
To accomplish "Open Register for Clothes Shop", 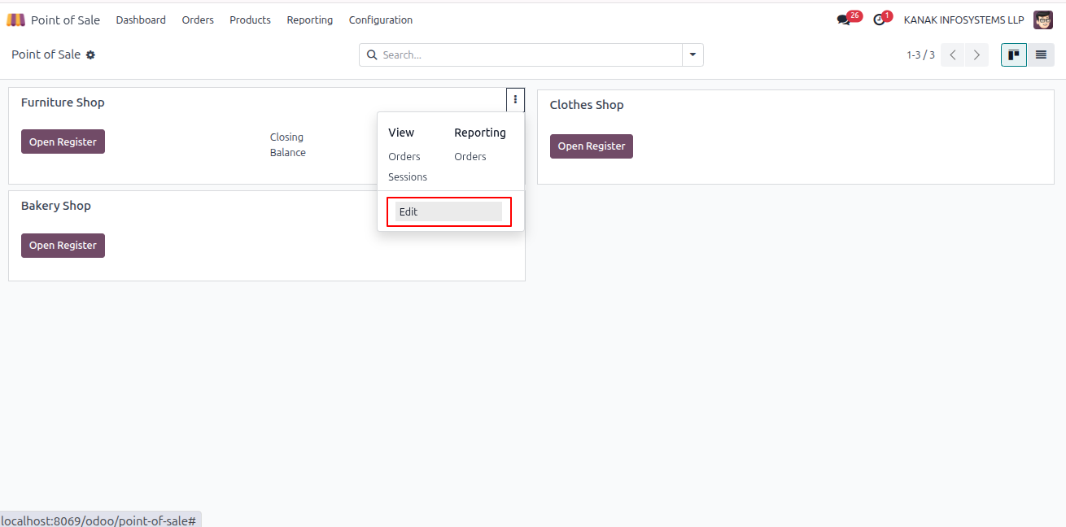I will pos(592,146).
